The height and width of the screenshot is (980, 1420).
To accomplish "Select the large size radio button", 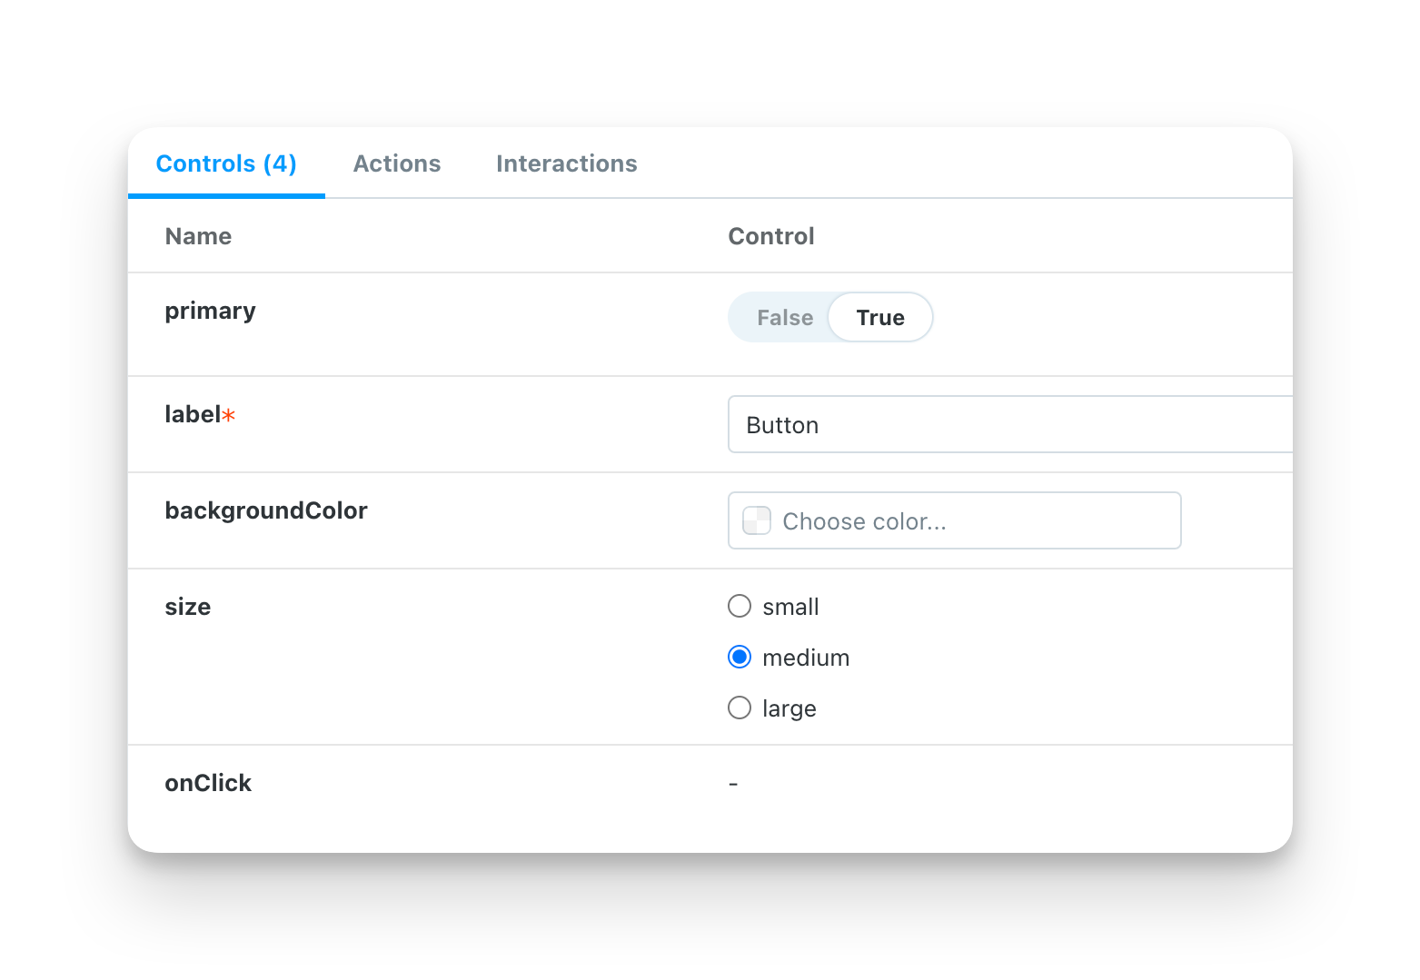I will point(740,708).
